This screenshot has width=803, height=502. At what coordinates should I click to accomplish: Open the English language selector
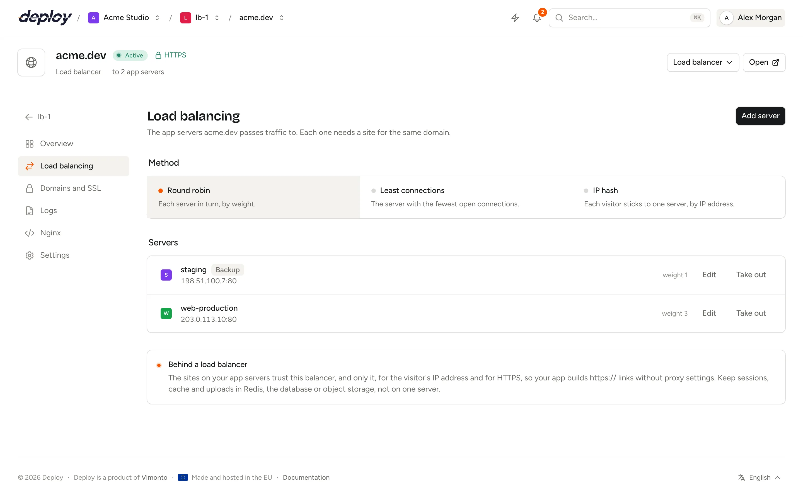(759, 477)
